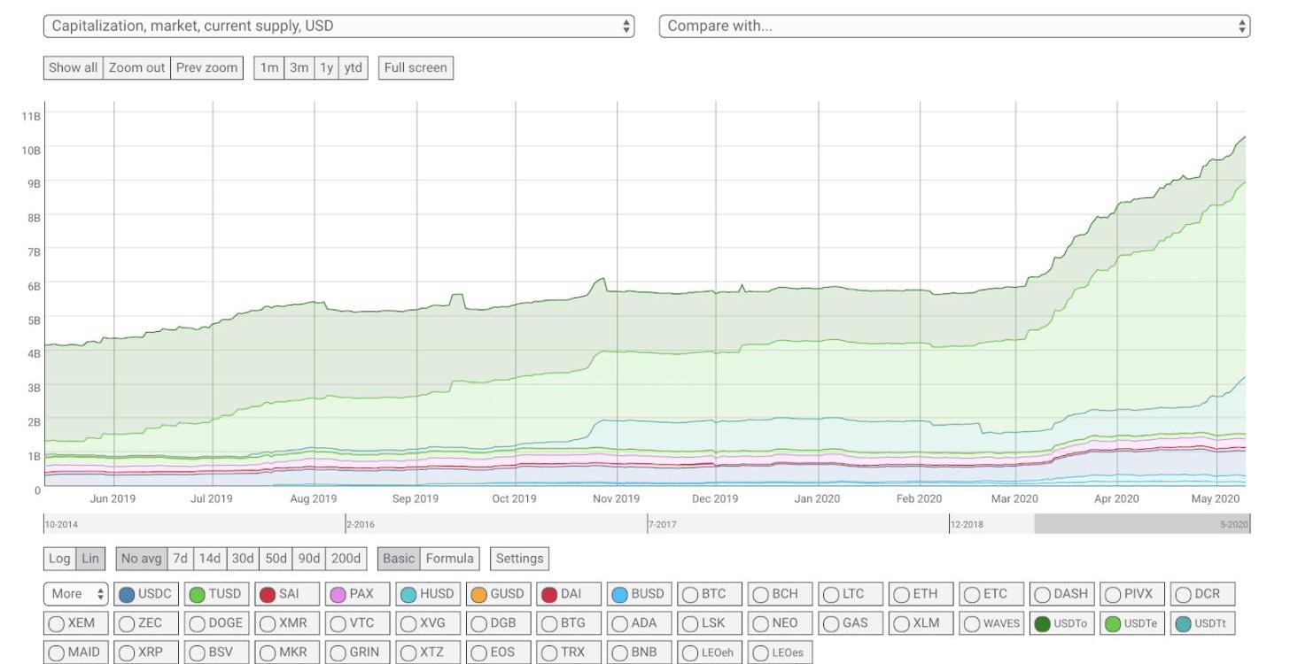Screen dimensions: 1290x664
Task: Select the Formula mode tab
Action: [x=449, y=559]
